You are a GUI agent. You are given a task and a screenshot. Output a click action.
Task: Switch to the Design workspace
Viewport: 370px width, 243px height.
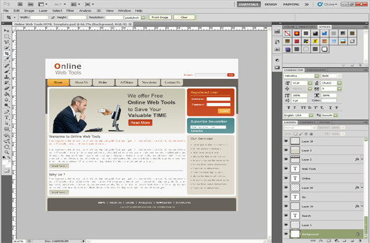coord(271,4)
